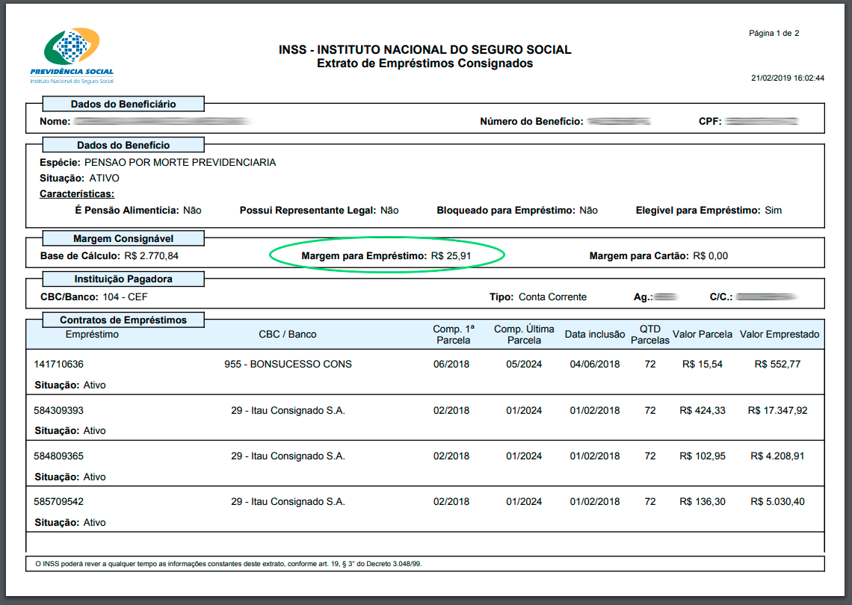Select the Dados do Beneficiário section header

click(123, 105)
